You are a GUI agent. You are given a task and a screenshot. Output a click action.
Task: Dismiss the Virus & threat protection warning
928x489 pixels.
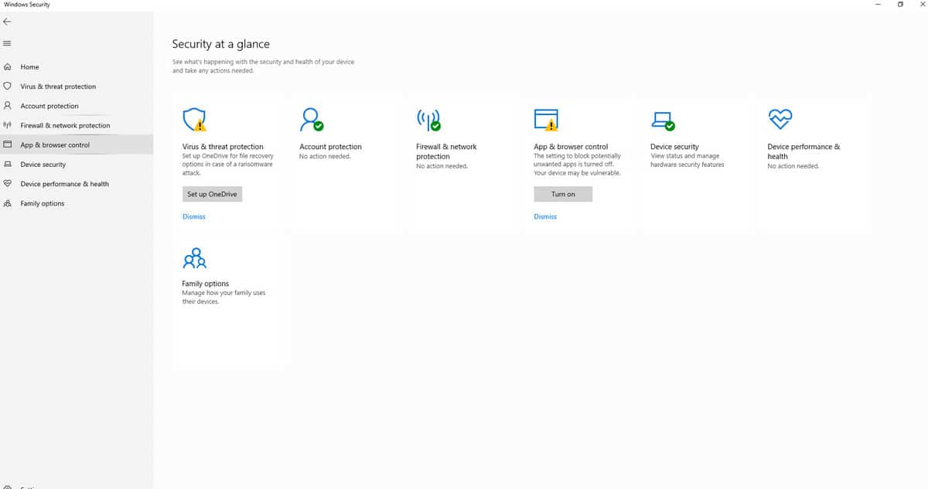pyautogui.click(x=194, y=216)
